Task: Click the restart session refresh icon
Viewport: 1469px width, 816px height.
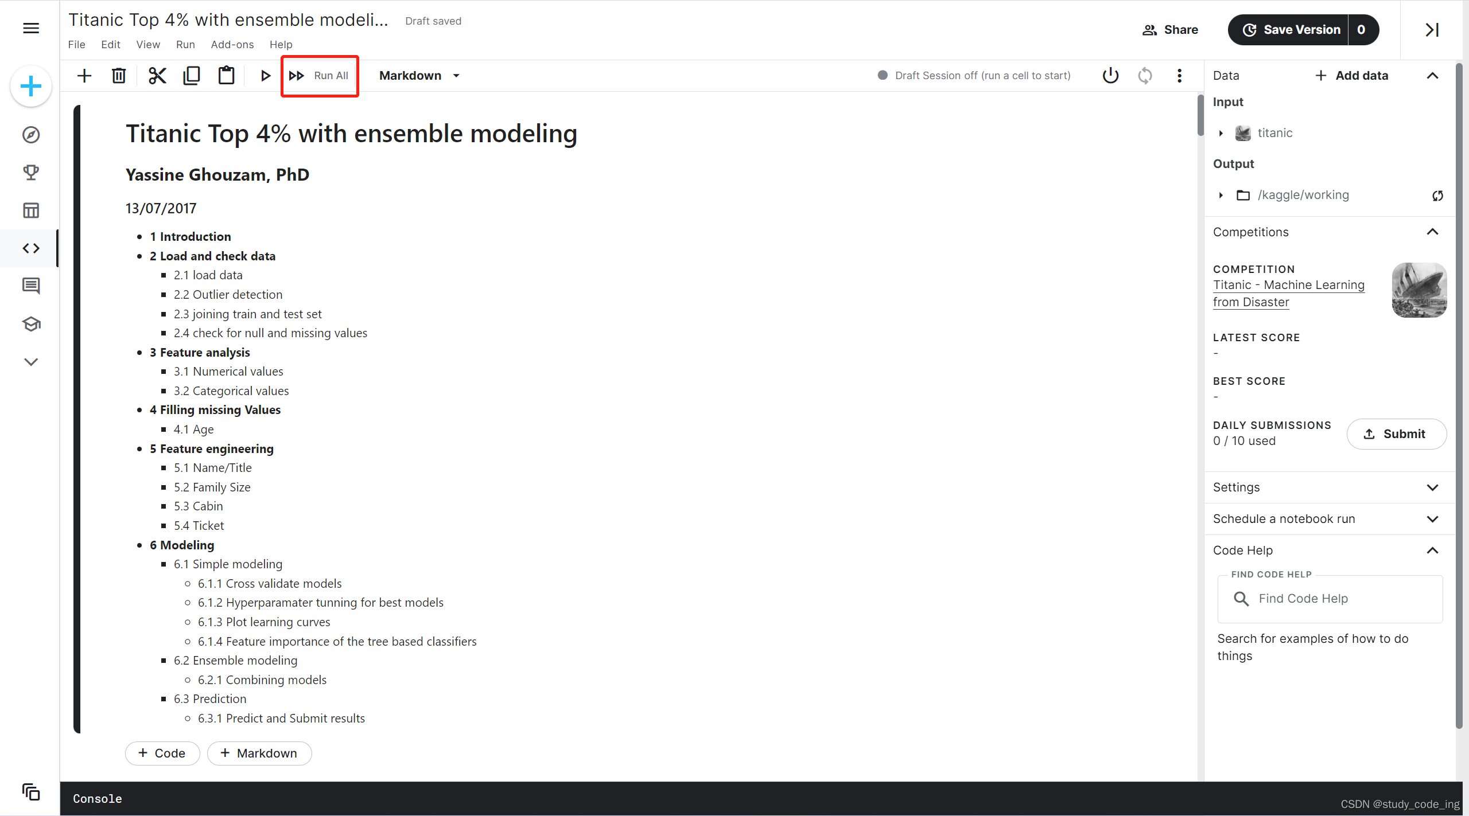Action: point(1145,76)
